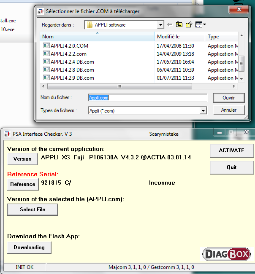Start the flash with the Downloading button

click(x=29, y=247)
